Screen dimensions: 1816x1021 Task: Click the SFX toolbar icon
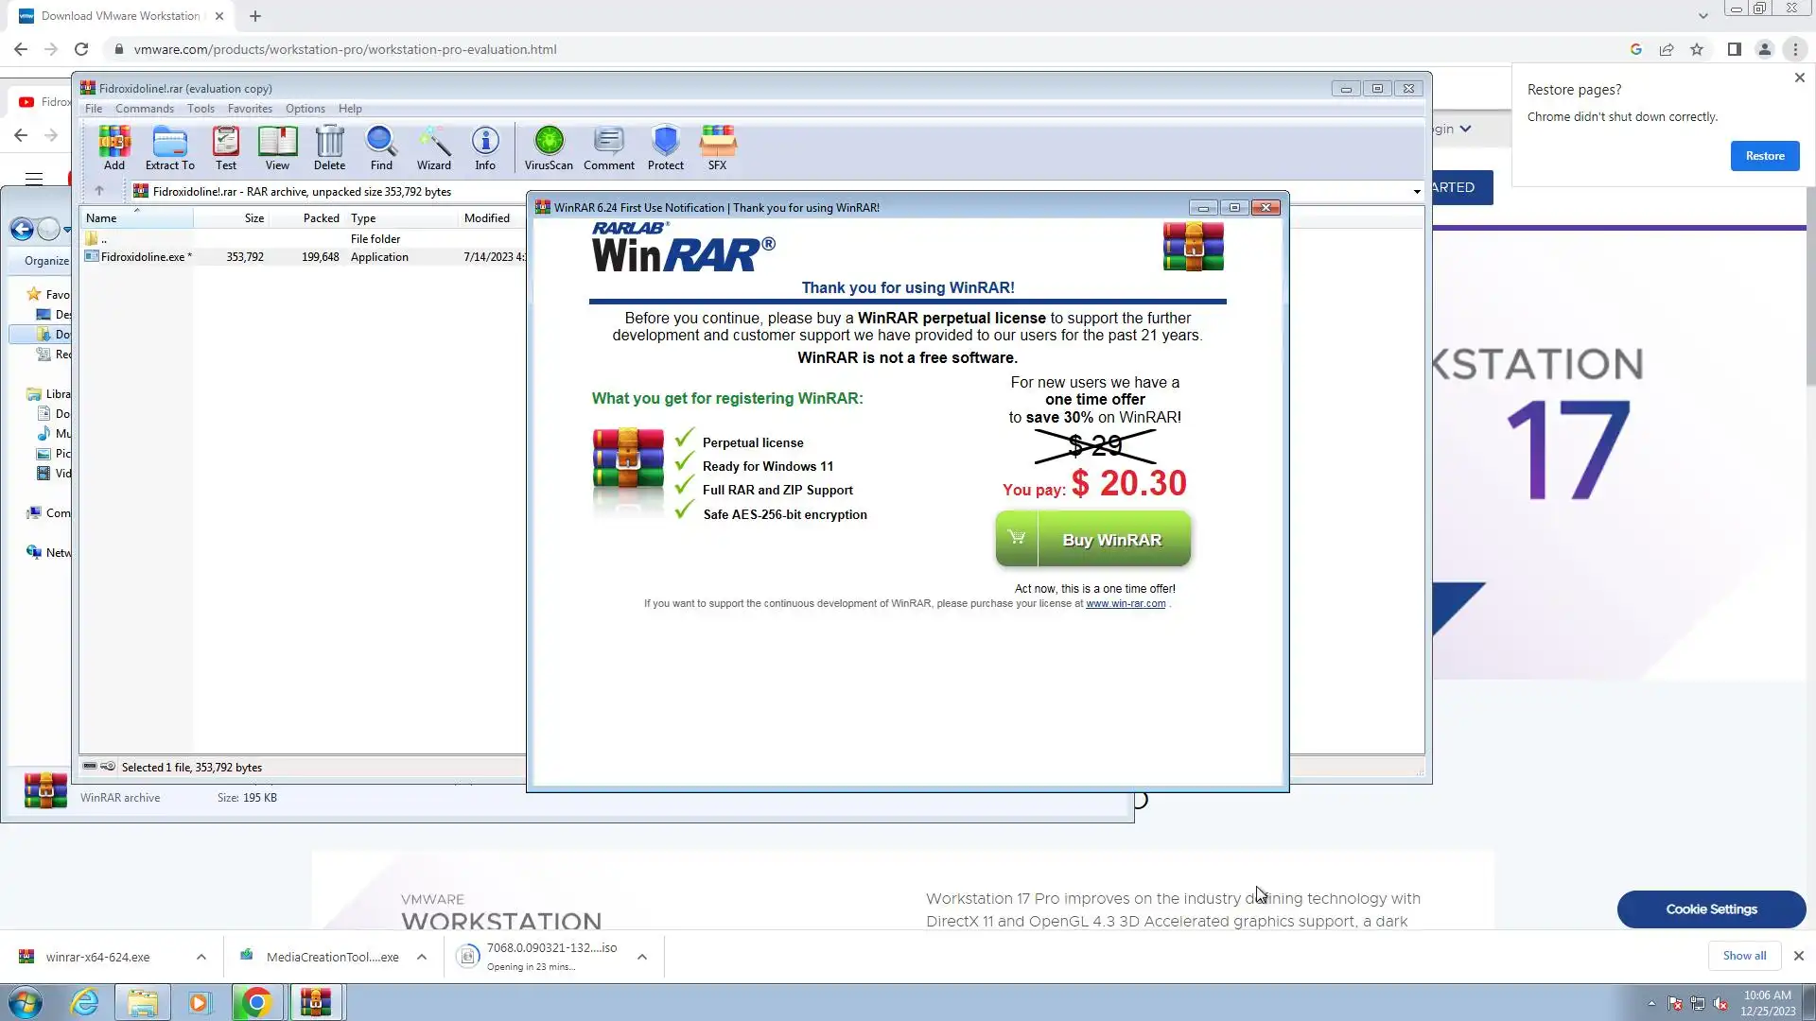717,147
